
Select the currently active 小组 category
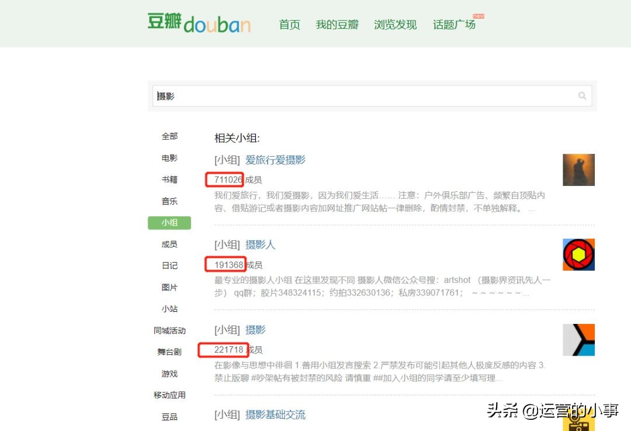(x=169, y=223)
